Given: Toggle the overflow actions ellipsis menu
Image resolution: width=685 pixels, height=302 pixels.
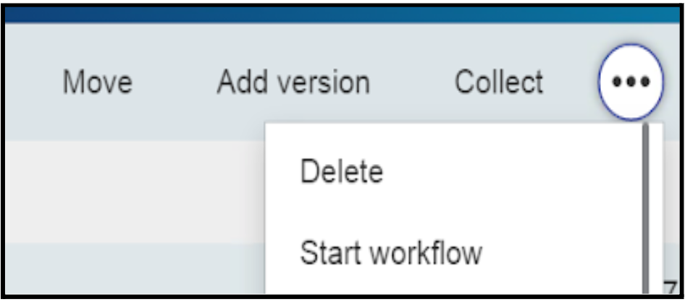Looking at the screenshot, I should click(630, 83).
